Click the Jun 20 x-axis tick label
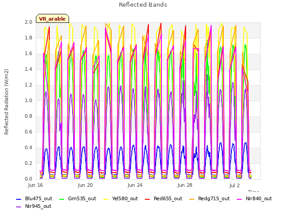This screenshot has width=287, height=215. click(85, 185)
